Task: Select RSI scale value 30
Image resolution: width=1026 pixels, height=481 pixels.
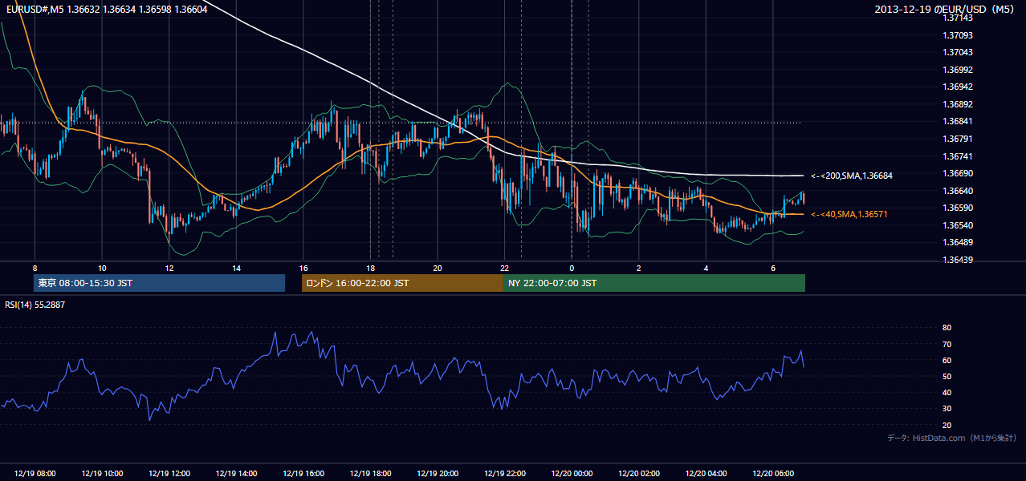Action: pyautogui.click(x=947, y=409)
